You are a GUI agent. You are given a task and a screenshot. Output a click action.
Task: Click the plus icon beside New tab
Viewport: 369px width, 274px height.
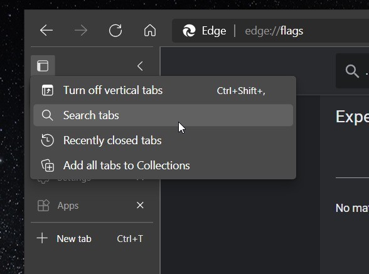(x=43, y=238)
